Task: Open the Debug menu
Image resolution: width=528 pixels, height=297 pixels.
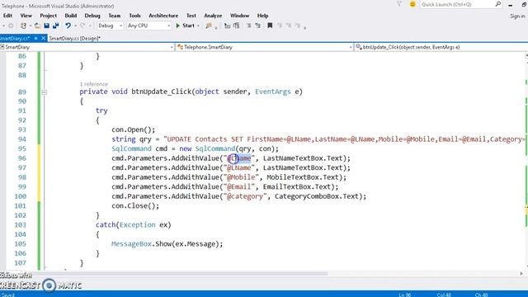Action: tap(92, 16)
